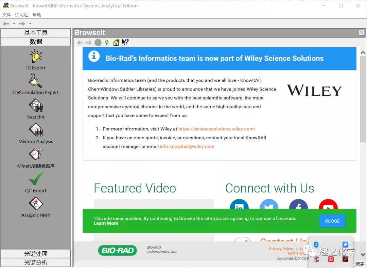
Task: Click the main toolbar back arrow
Action: pyautogui.click(x=6, y=23)
